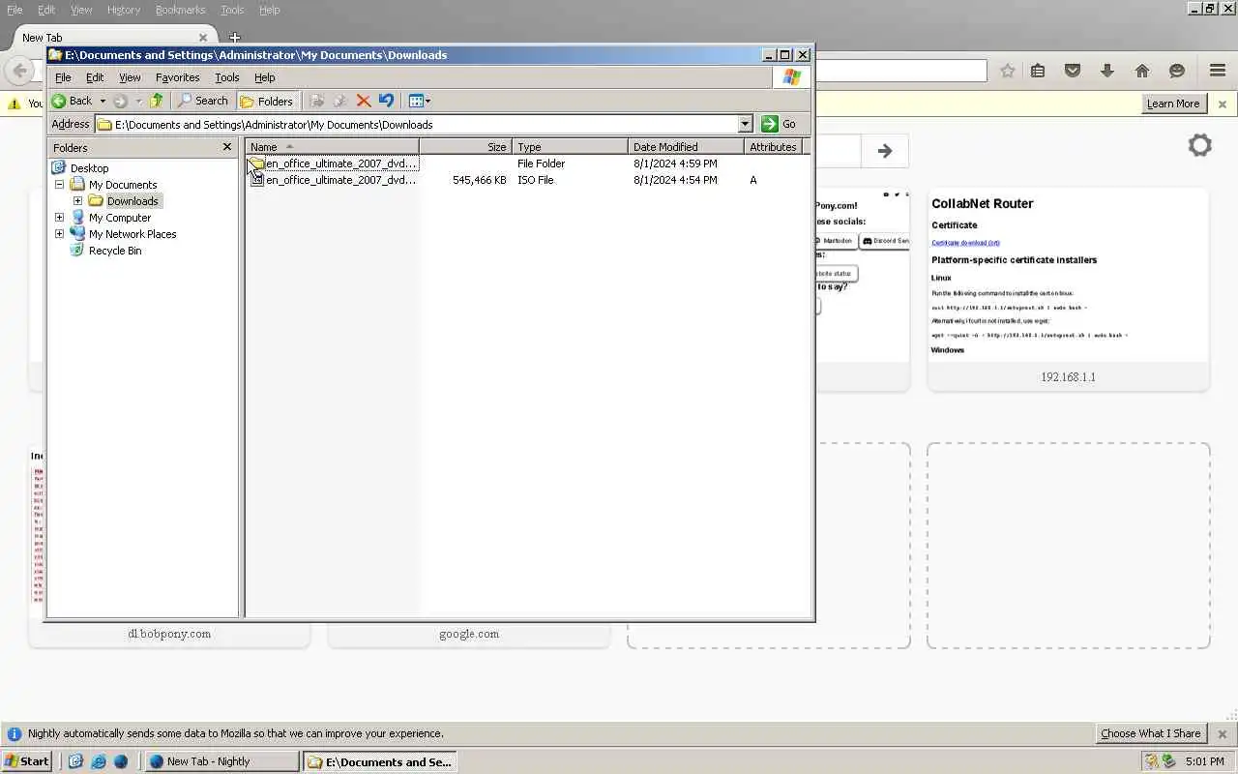Viewport: 1238px width, 774px height.
Task: Open Explorer's Edit menu
Action: click(x=95, y=77)
